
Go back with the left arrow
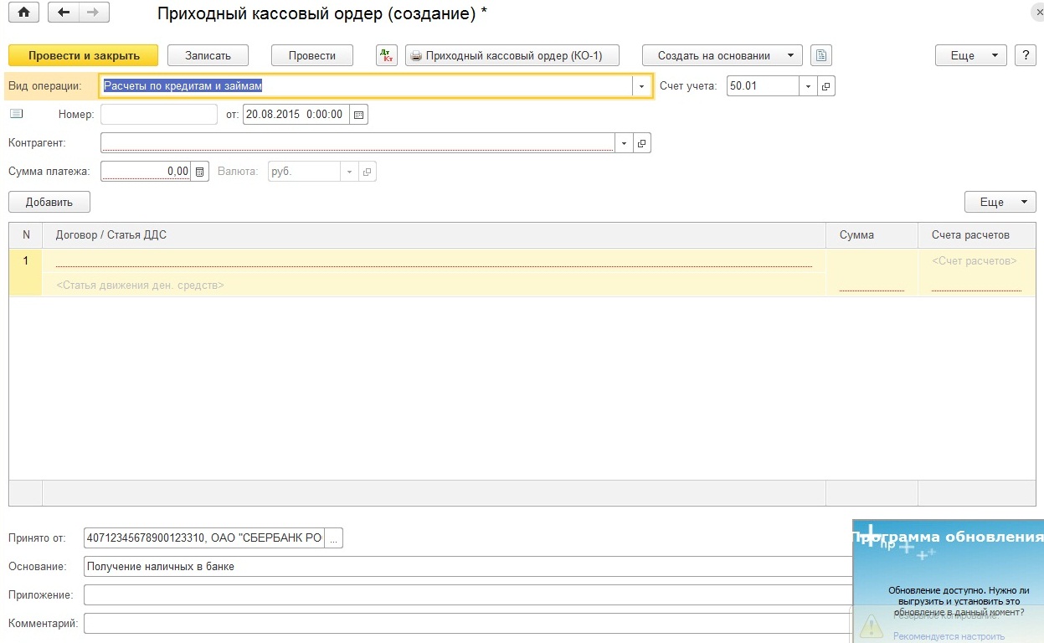coord(64,13)
